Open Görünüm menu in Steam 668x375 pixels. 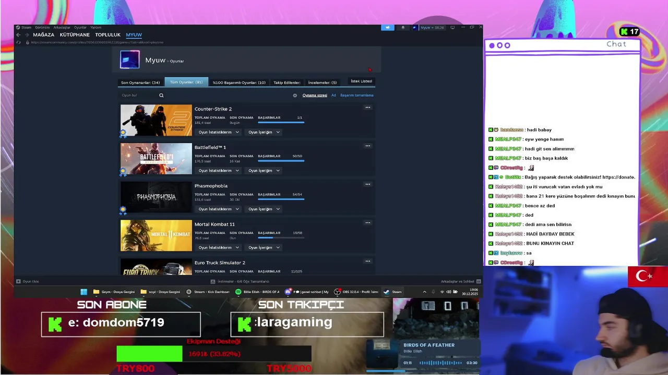pos(42,27)
